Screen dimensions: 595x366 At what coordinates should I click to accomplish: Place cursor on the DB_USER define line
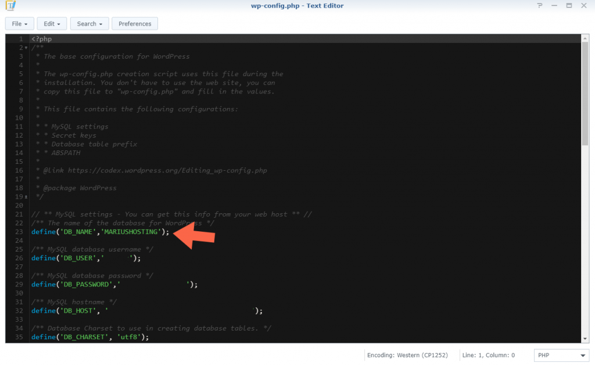click(x=84, y=258)
